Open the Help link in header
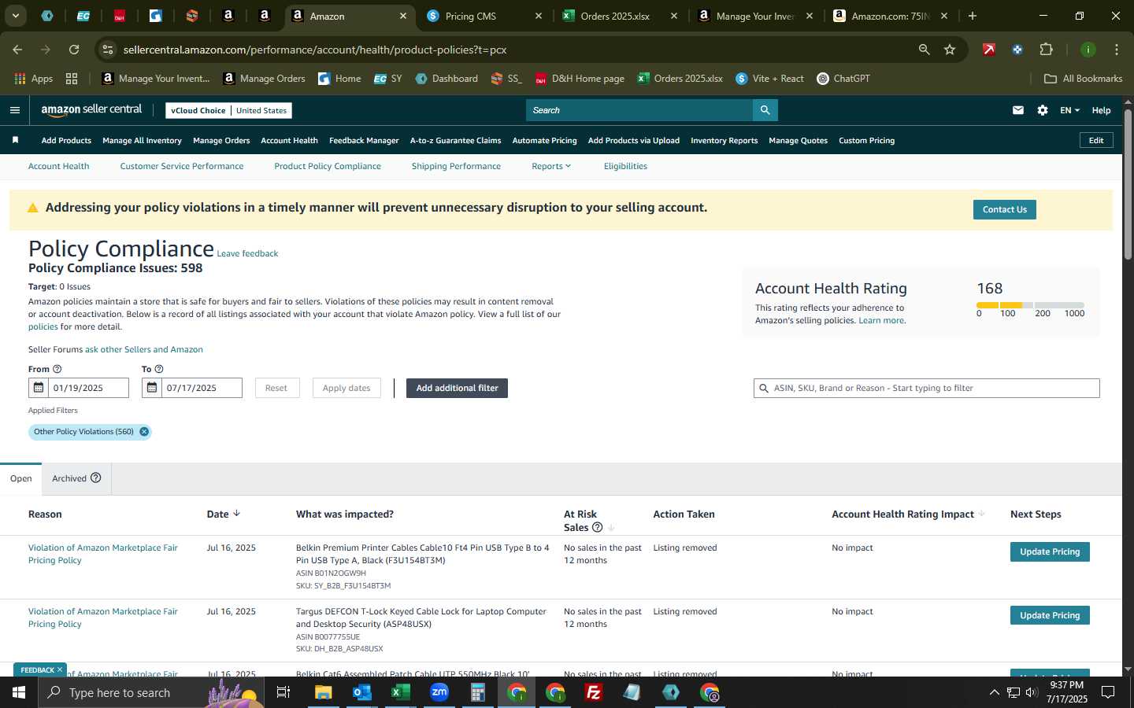This screenshot has height=708, width=1134. (x=1101, y=110)
